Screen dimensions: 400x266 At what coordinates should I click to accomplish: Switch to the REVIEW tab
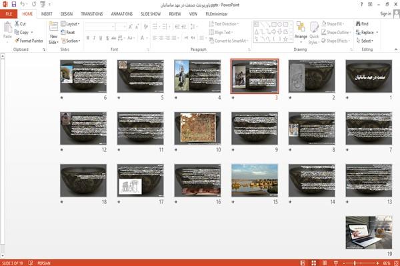pos(175,14)
